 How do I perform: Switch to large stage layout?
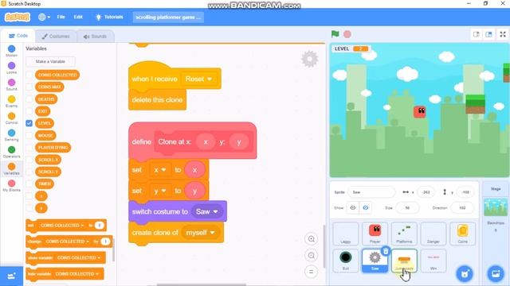[x=488, y=34]
